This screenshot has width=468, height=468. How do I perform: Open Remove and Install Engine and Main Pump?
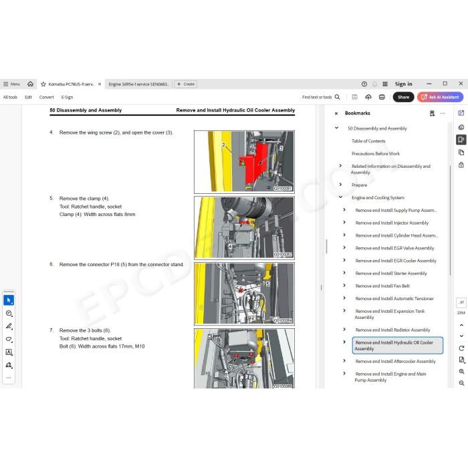coord(390,376)
